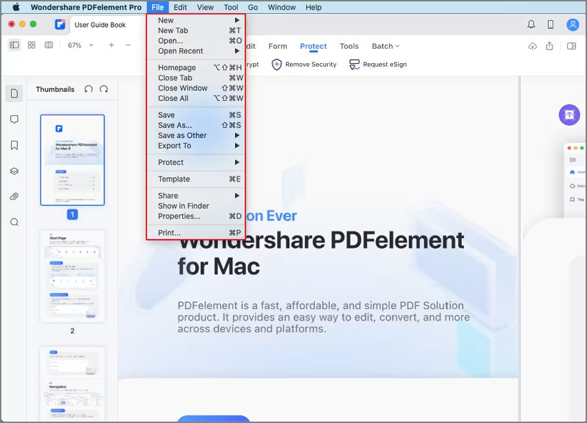Open the user account avatar
This screenshot has height=423, width=587.
[573, 25]
